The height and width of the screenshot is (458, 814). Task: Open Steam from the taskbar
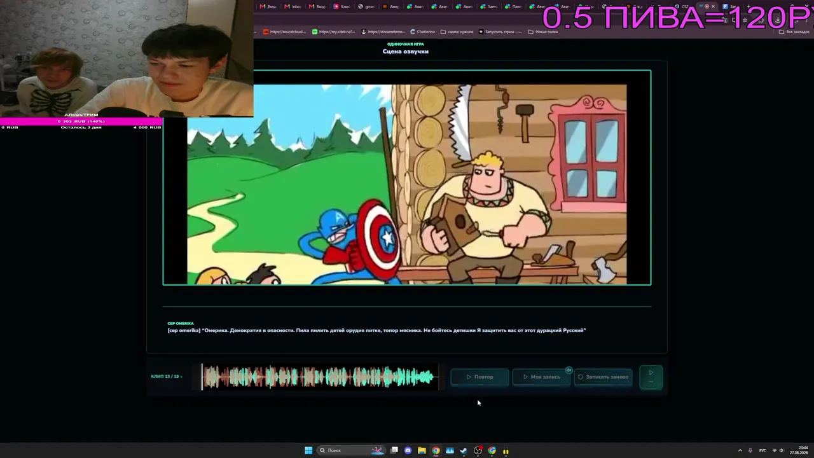coord(464,450)
